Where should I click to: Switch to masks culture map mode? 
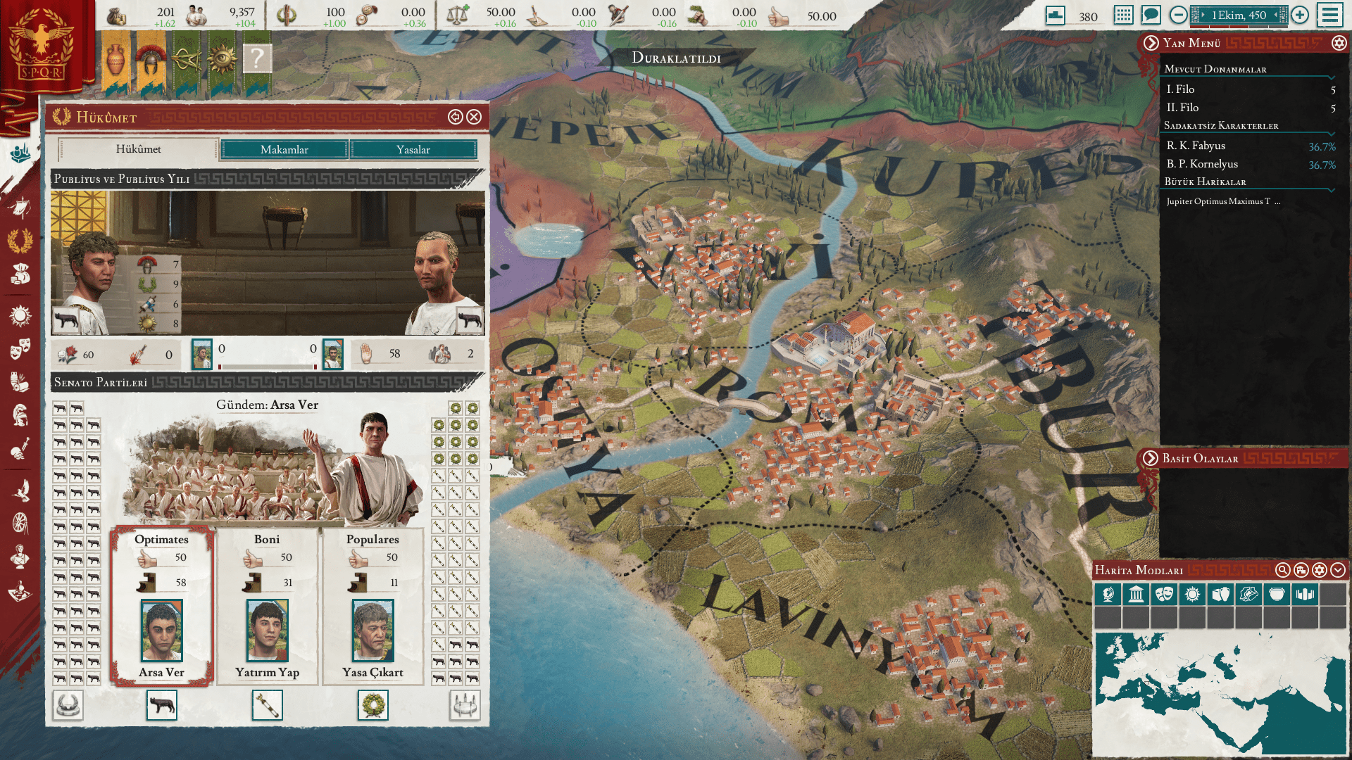click(x=1164, y=595)
